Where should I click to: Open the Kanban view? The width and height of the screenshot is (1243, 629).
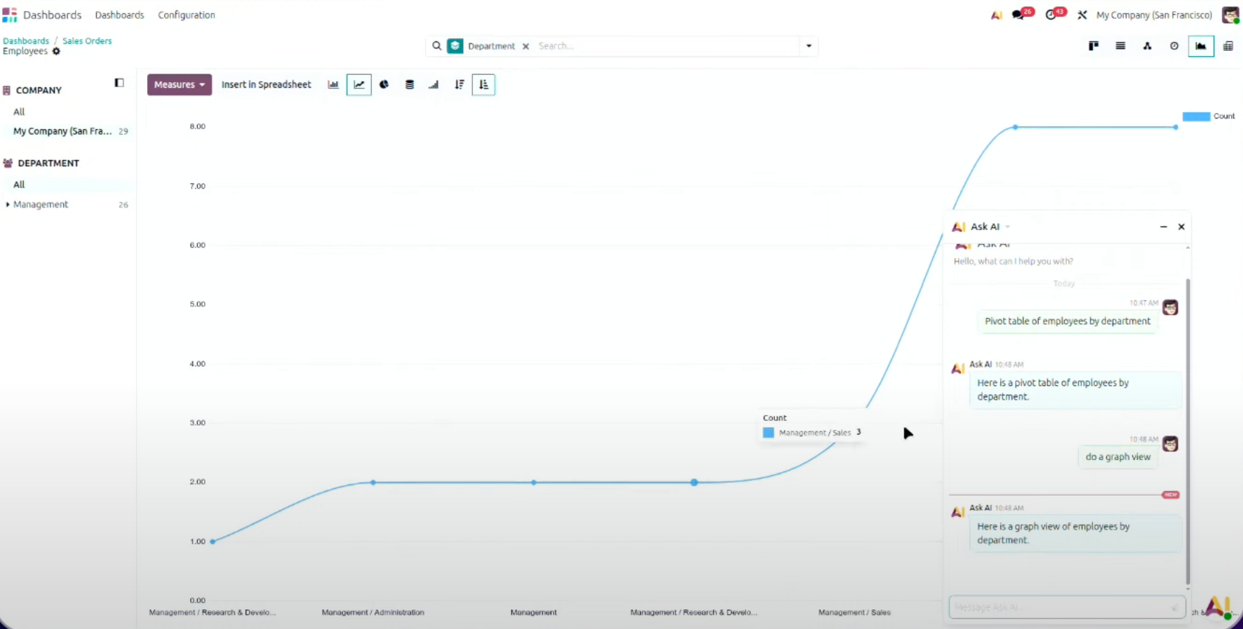click(1093, 46)
